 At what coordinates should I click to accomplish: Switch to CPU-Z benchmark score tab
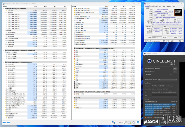169,6
